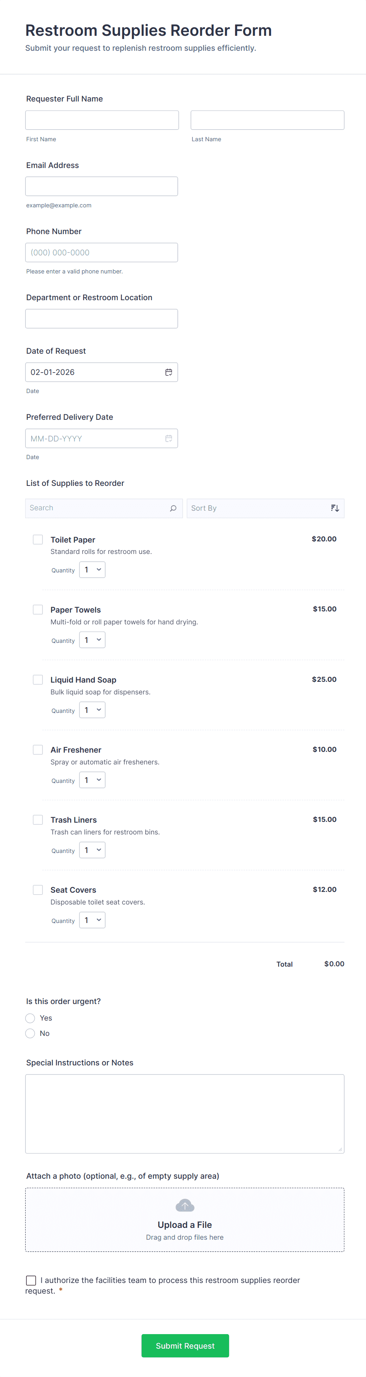
Task: Click Upload a File area
Action: click(x=185, y=1225)
